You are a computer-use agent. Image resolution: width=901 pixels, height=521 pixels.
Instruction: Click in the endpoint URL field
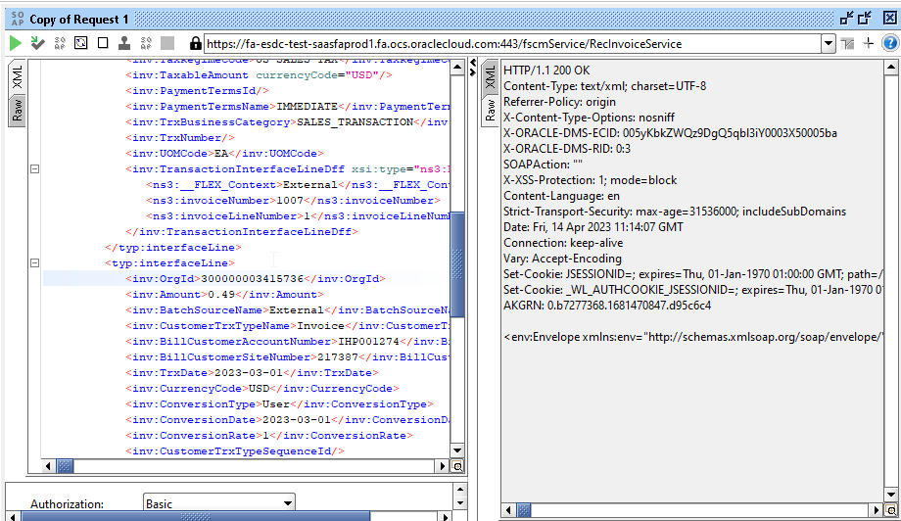click(509, 44)
